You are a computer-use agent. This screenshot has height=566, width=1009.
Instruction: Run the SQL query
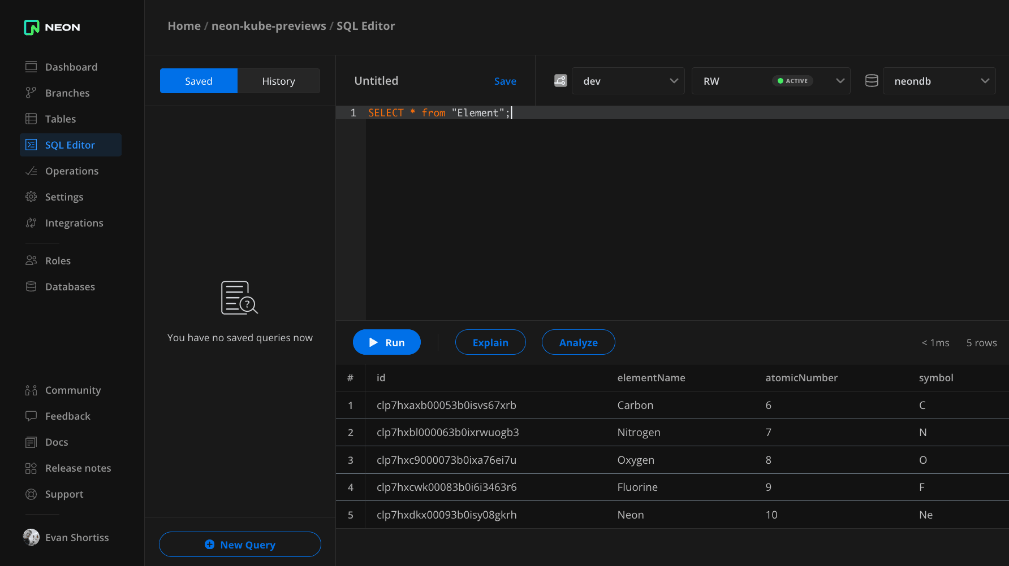(387, 342)
